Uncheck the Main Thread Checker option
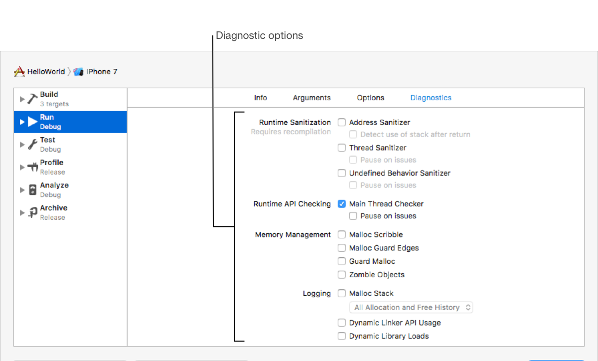 tap(342, 204)
